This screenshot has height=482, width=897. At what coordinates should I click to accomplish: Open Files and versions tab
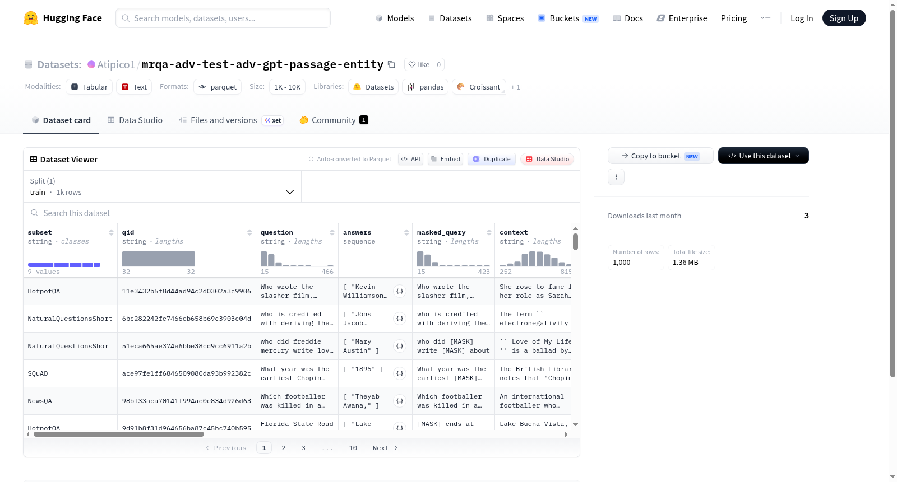(x=230, y=120)
